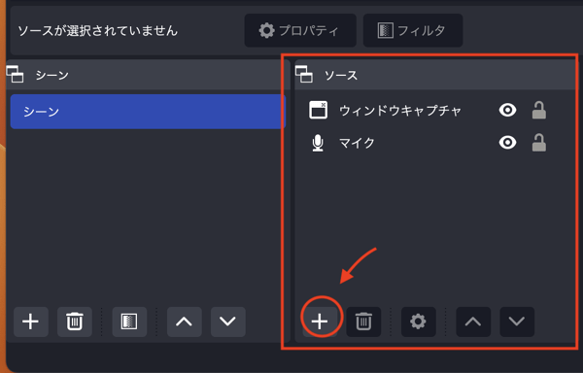
Task: Lock the ウィンドウキャプチャ source
Action: (538, 110)
